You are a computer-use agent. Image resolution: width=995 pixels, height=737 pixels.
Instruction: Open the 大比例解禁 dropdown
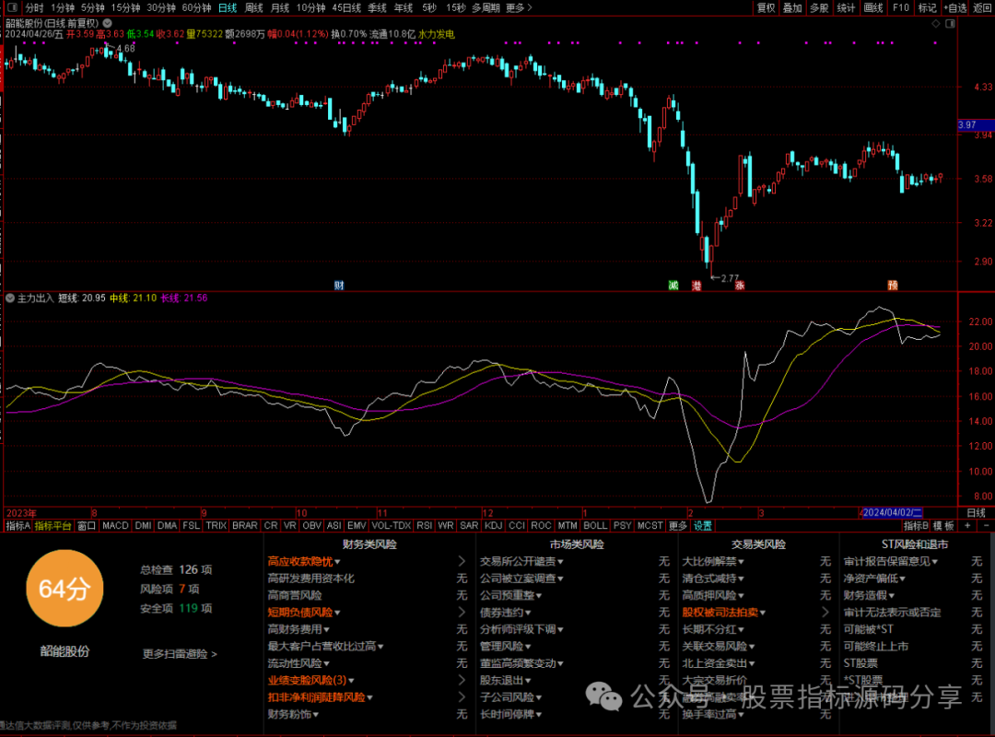pyautogui.click(x=712, y=561)
